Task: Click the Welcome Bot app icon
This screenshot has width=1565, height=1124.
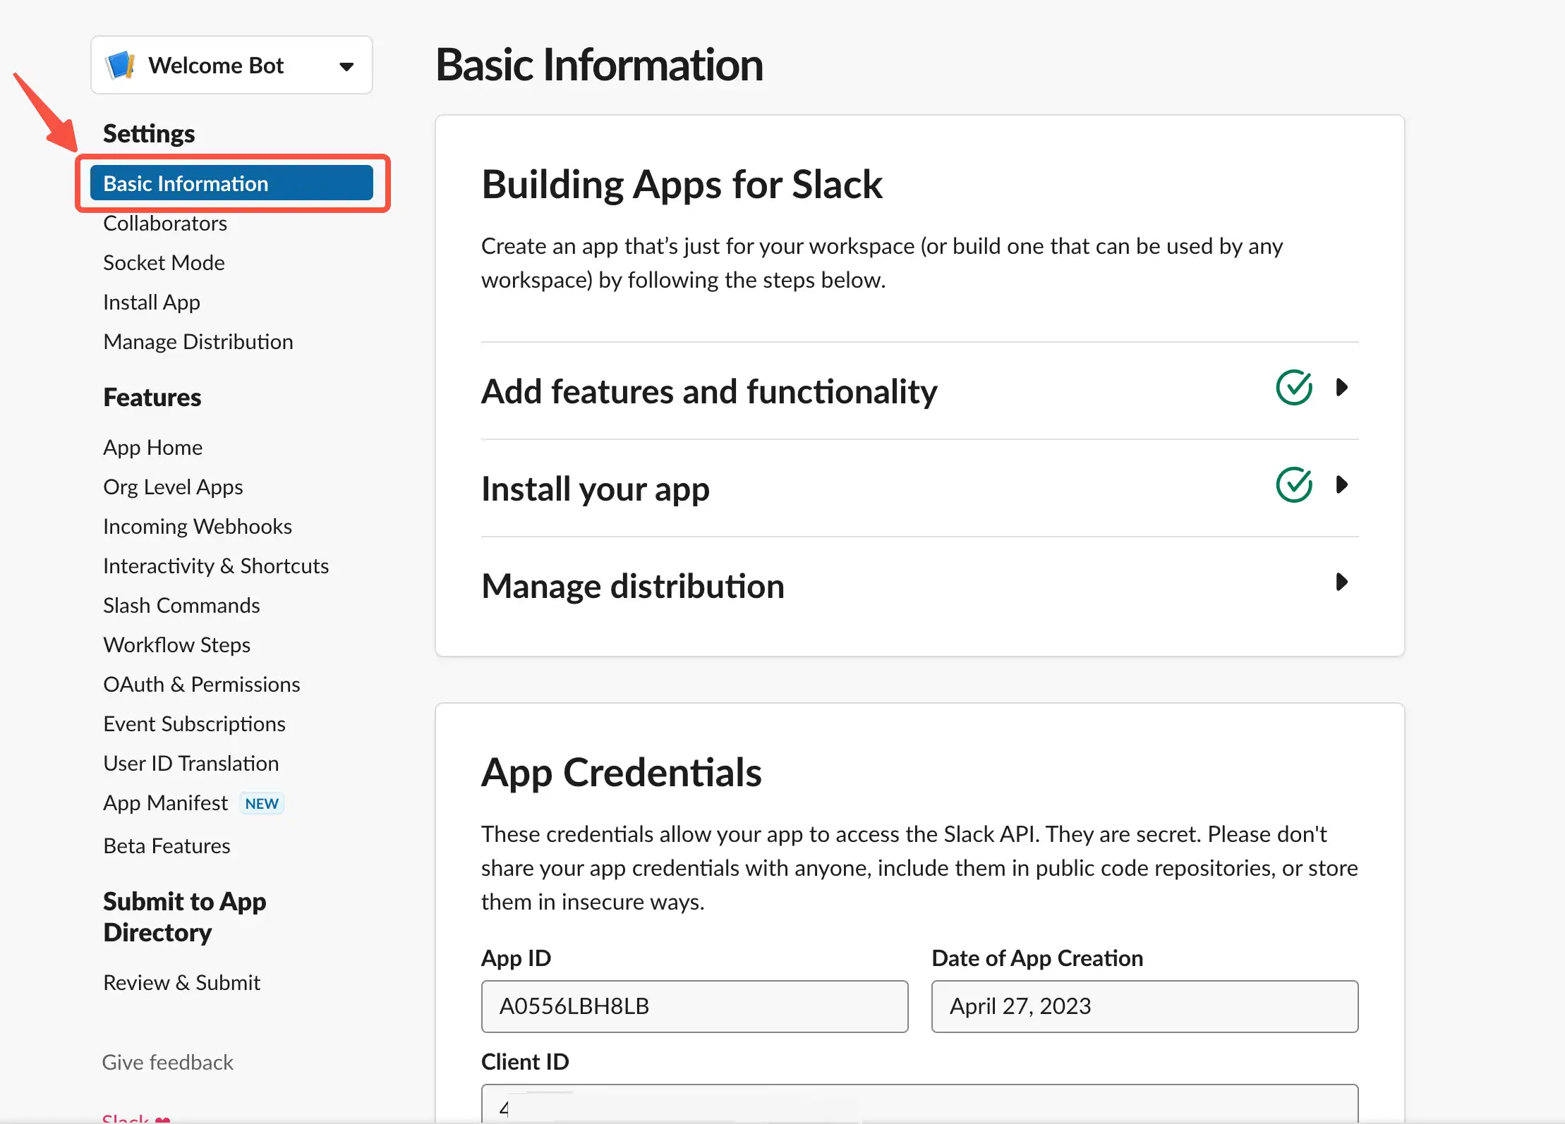Action: (x=121, y=65)
